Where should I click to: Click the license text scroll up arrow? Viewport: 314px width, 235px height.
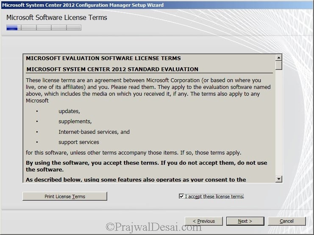click(278, 58)
